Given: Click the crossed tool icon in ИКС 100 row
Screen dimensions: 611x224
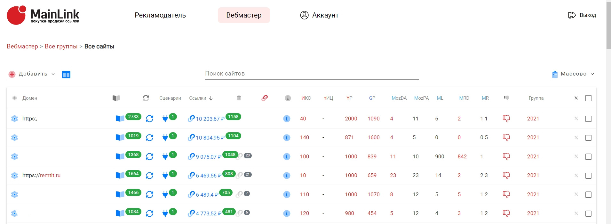Looking at the screenshot, I should [x=576, y=156].
